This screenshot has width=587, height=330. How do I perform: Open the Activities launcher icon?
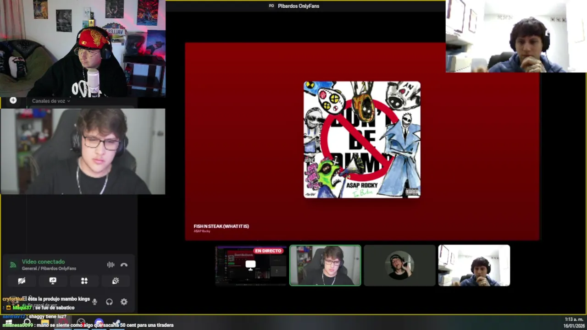tap(84, 281)
